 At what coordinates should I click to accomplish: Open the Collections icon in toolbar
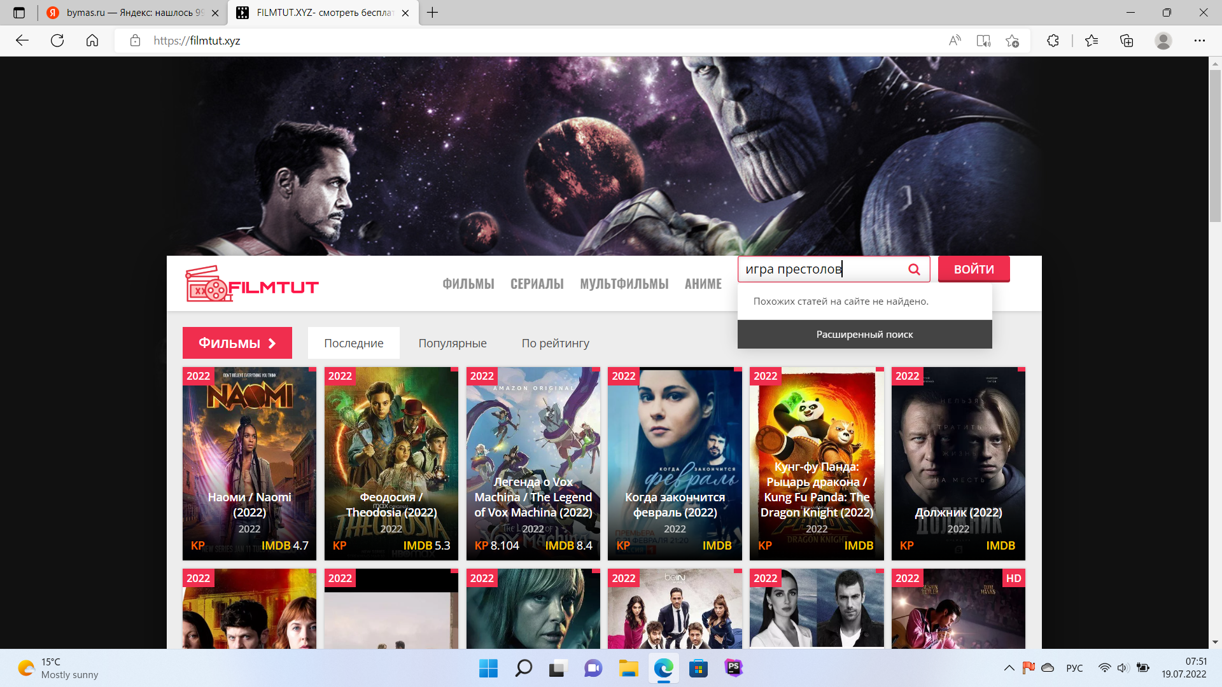pyautogui.click(x=1127, y=41)
